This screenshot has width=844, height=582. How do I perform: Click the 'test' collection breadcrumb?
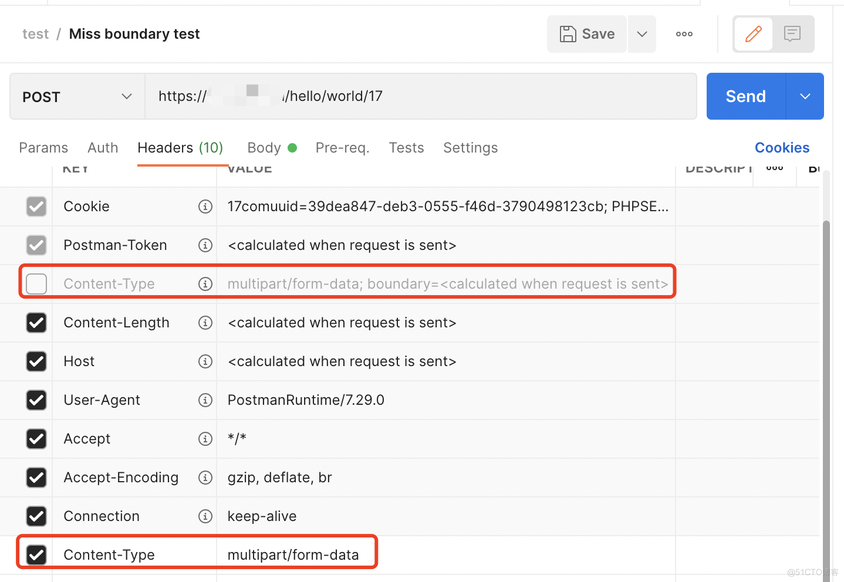(x=35, y=34)
